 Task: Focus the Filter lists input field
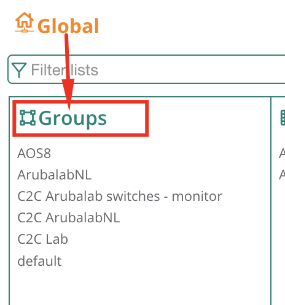tap(146, 69)
